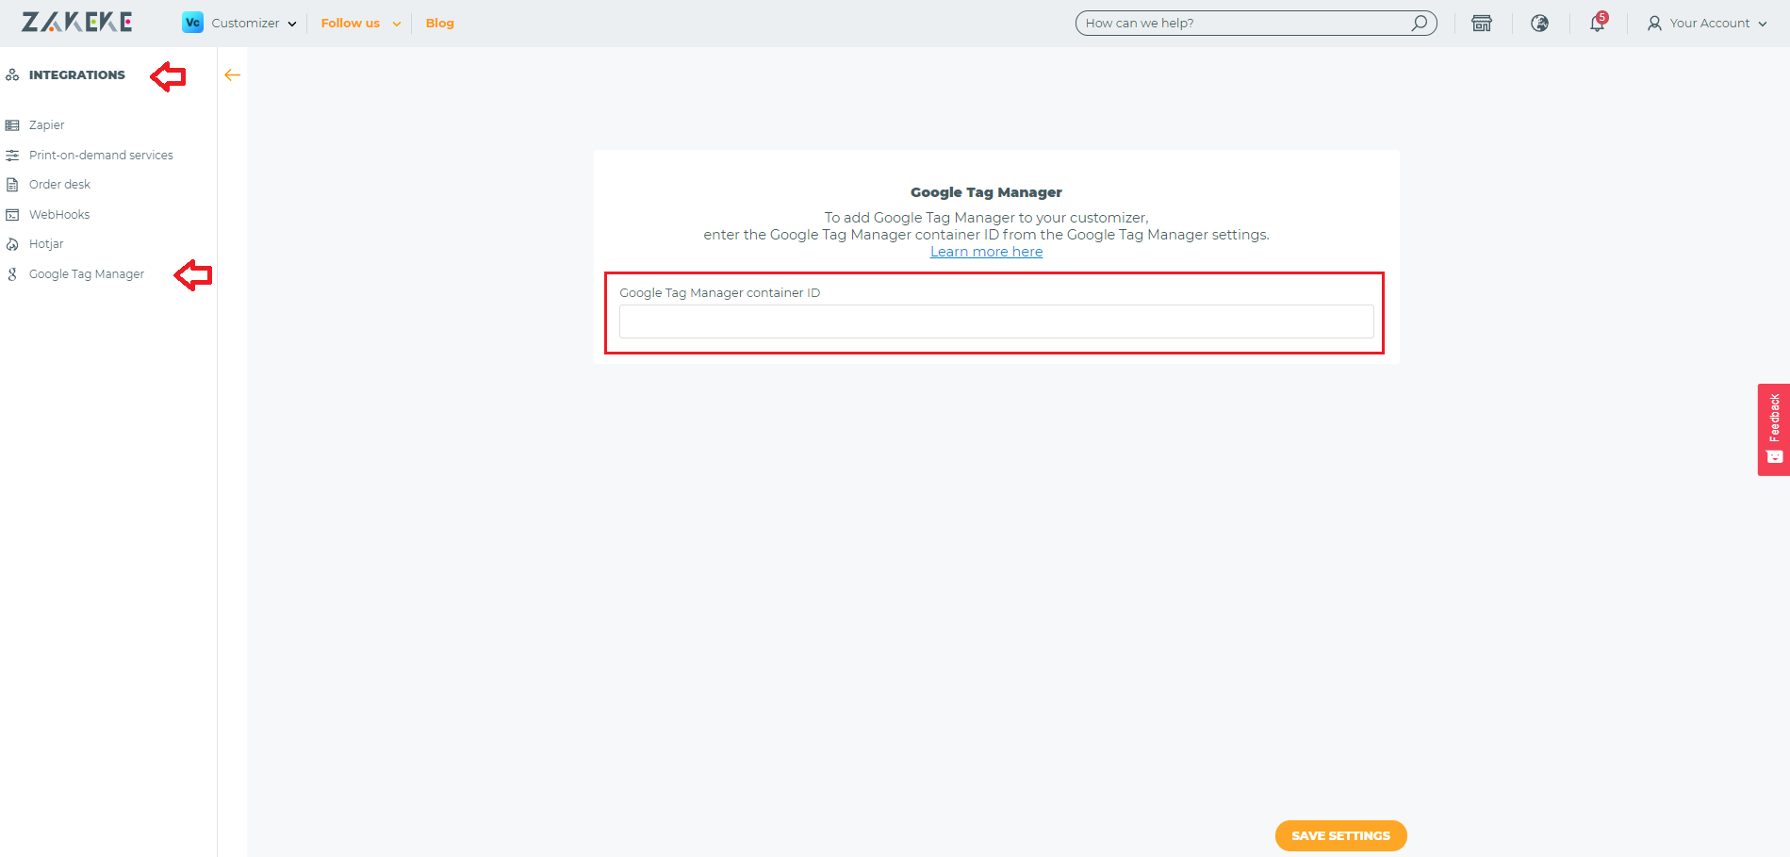Click the Your Account user icon
The image size is (1790, 857).
1654,23
